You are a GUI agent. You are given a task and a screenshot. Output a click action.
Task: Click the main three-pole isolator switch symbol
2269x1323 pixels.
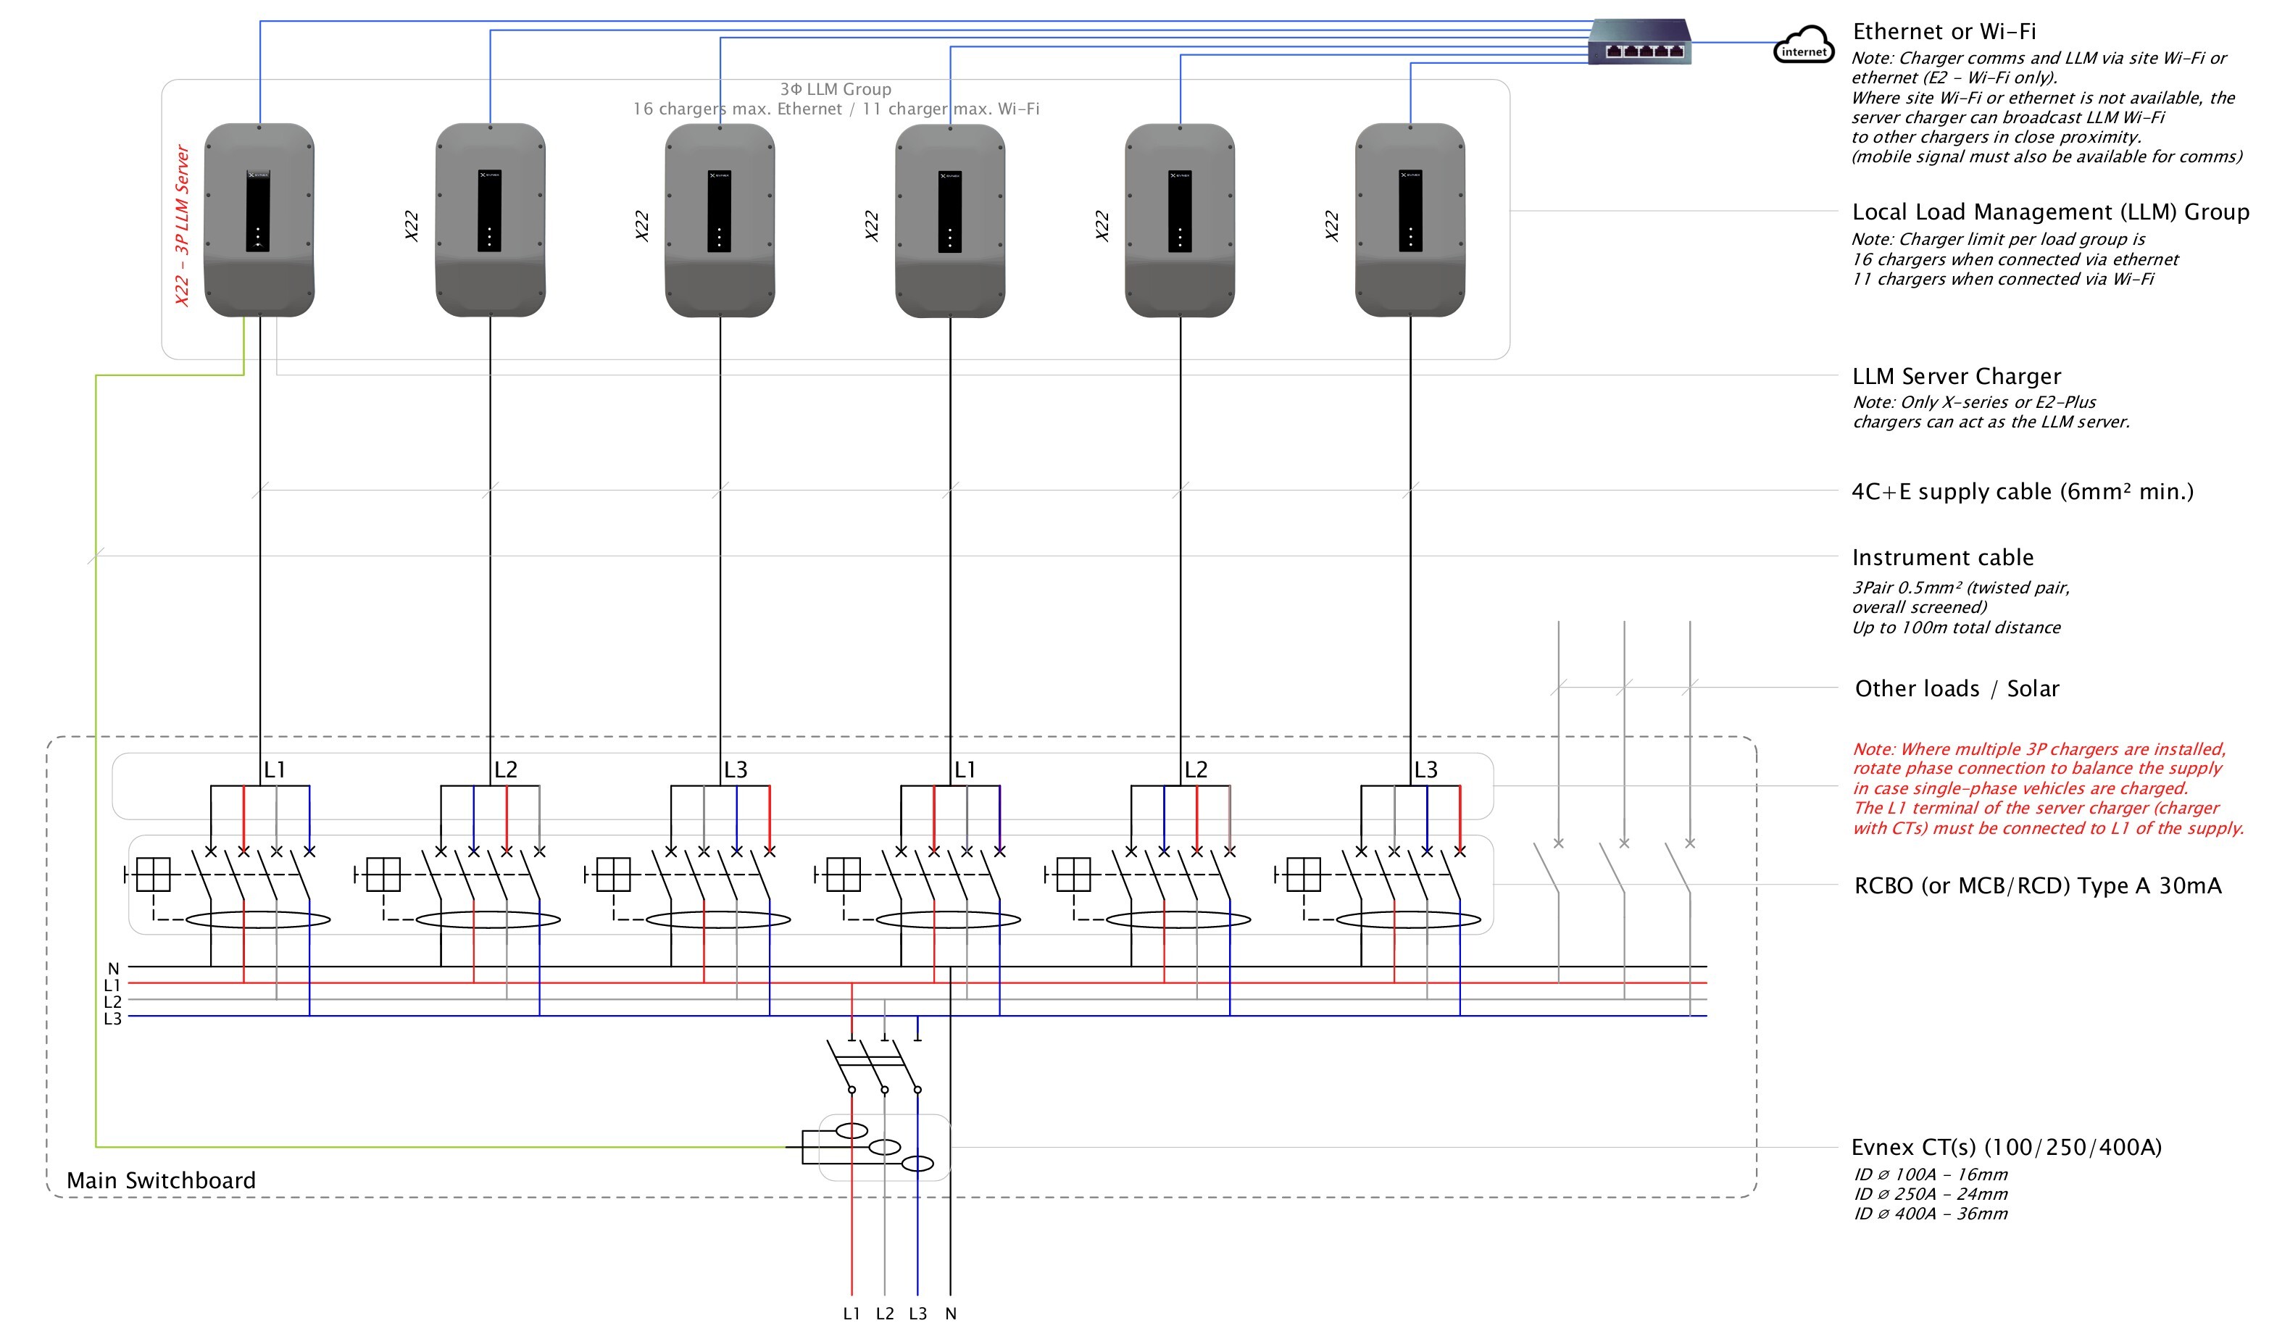click(873, 1064)
